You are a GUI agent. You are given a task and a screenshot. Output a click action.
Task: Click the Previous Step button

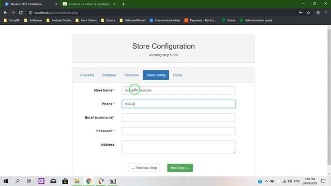[x=144, y=168]
